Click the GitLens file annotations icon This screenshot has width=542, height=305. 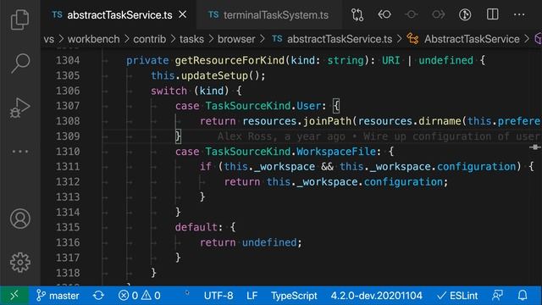tap(465, 14)
